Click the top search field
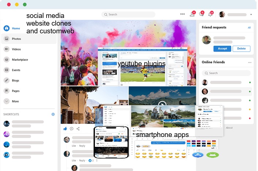 click(128, 15)
